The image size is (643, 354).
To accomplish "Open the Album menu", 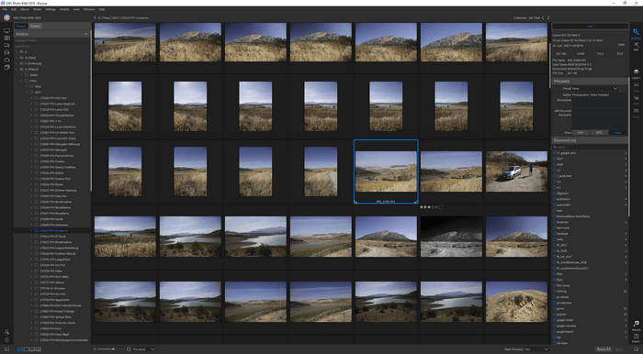I will 25,9.
